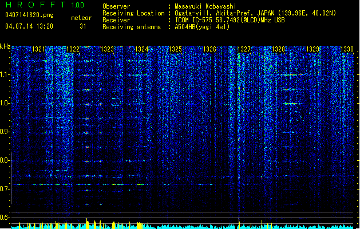Click the 1.0 frequency axis label

(5, 103)
